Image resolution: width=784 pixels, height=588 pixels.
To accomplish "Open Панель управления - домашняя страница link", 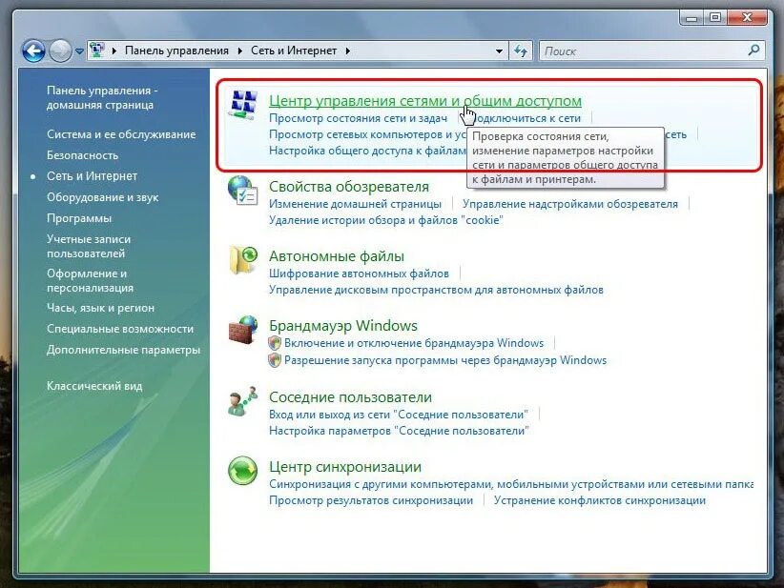I will tap(102, 97).
